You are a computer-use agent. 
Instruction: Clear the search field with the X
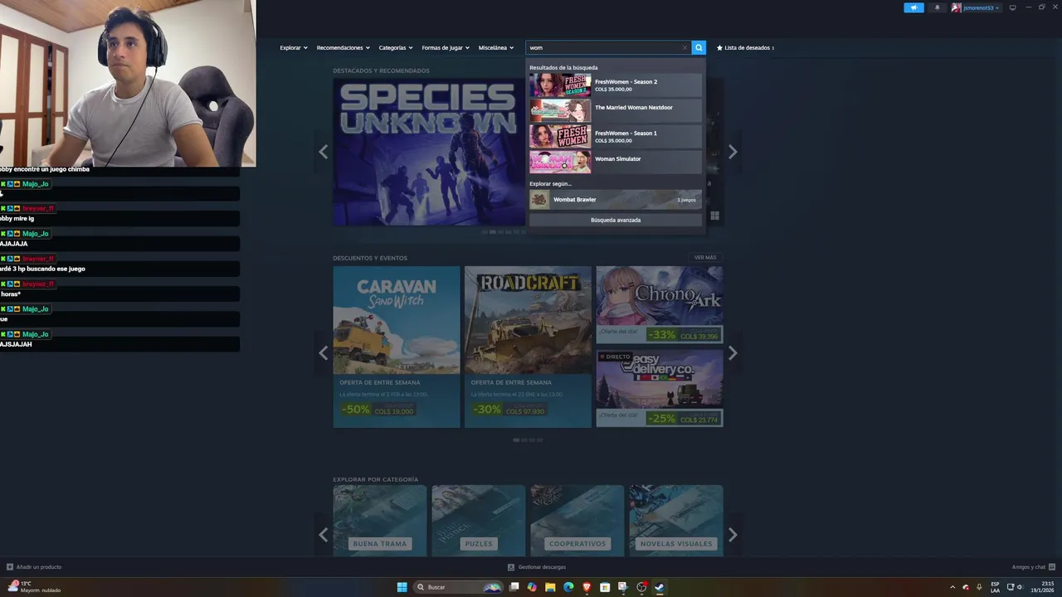[x=684, y=48]
